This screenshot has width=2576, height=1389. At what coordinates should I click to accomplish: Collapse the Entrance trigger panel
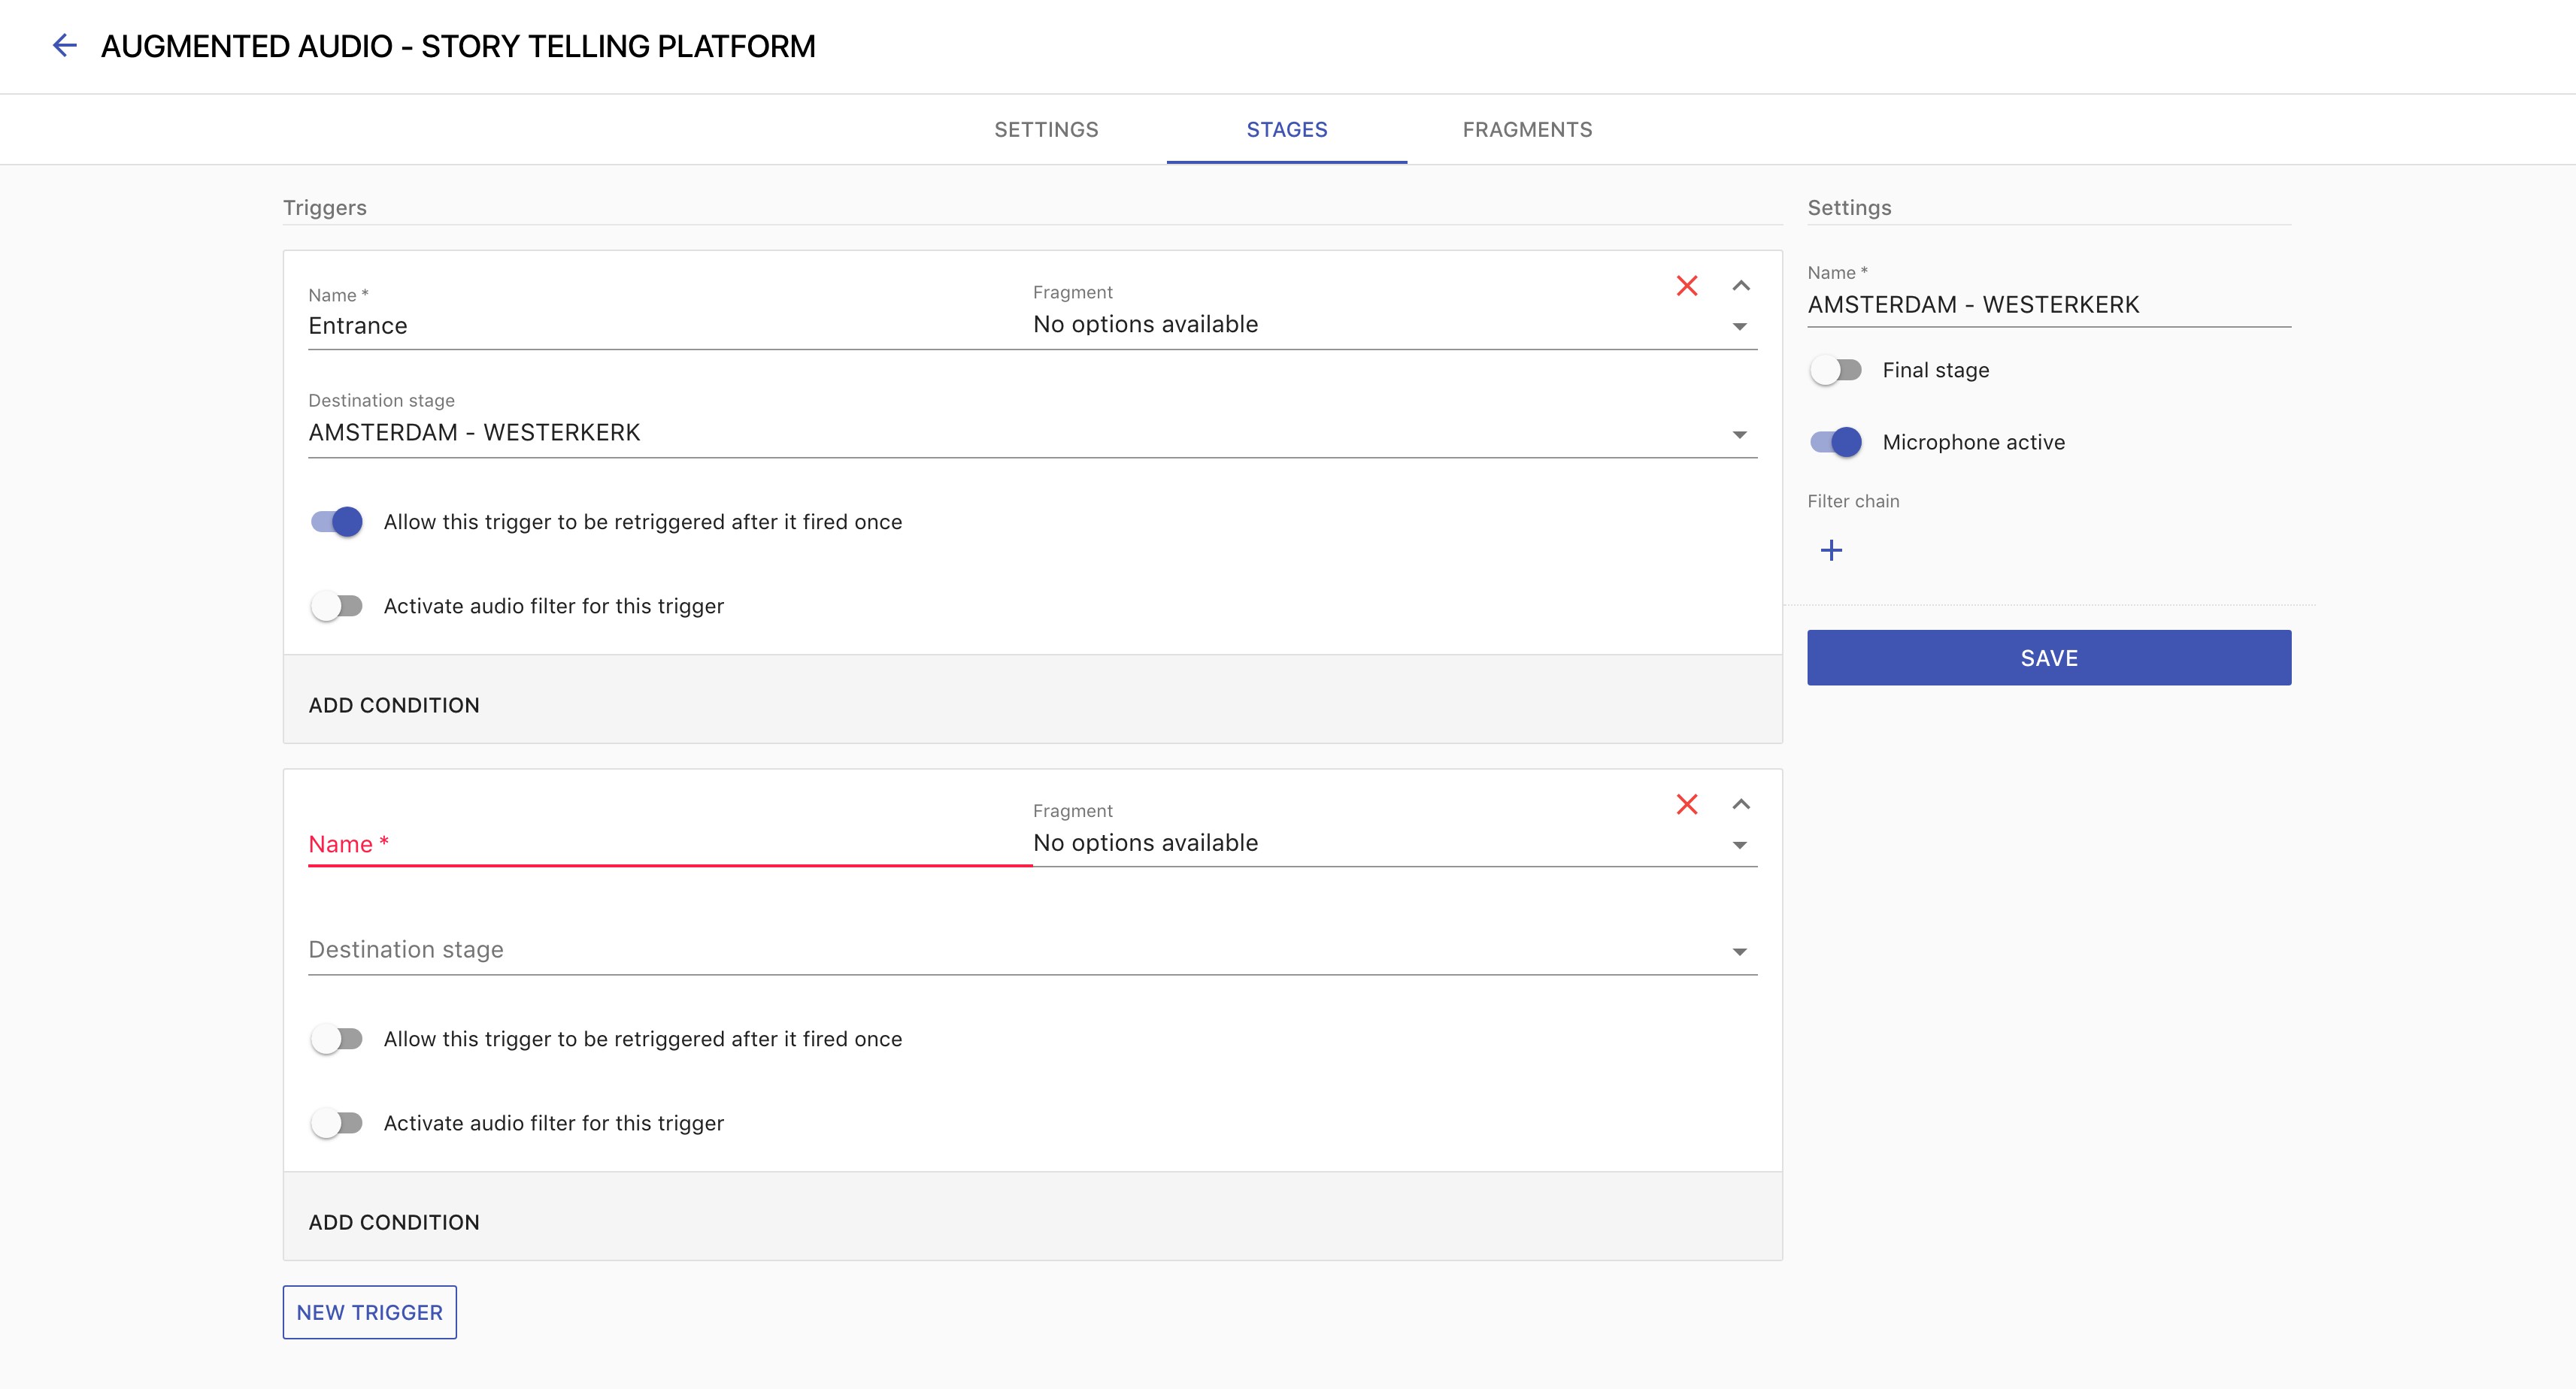click(x=1741, y=286)
